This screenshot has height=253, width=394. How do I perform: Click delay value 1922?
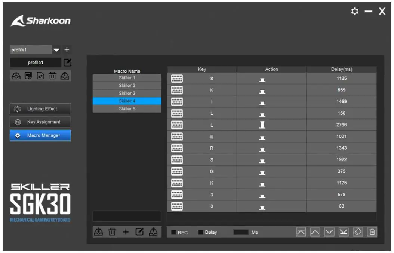[x=342, y=159]
